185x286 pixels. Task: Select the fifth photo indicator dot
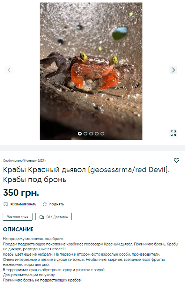pyautogui.click(x=102, y=133)
